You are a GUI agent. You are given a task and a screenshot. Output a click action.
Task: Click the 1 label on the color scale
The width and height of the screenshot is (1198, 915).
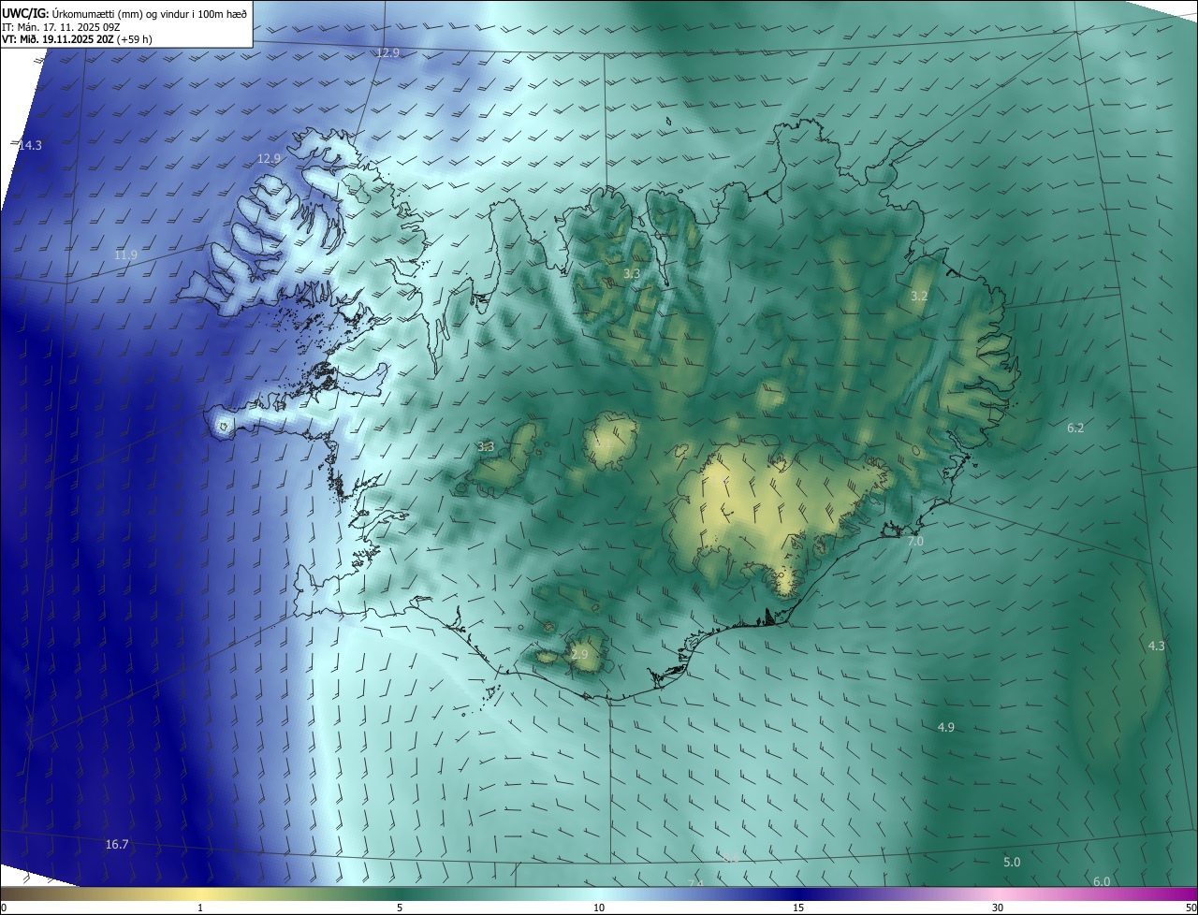click(x=200, y=908)
